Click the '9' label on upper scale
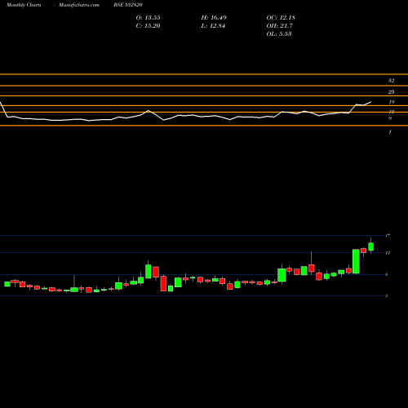 pyautogui.click(x=390, y=118)
